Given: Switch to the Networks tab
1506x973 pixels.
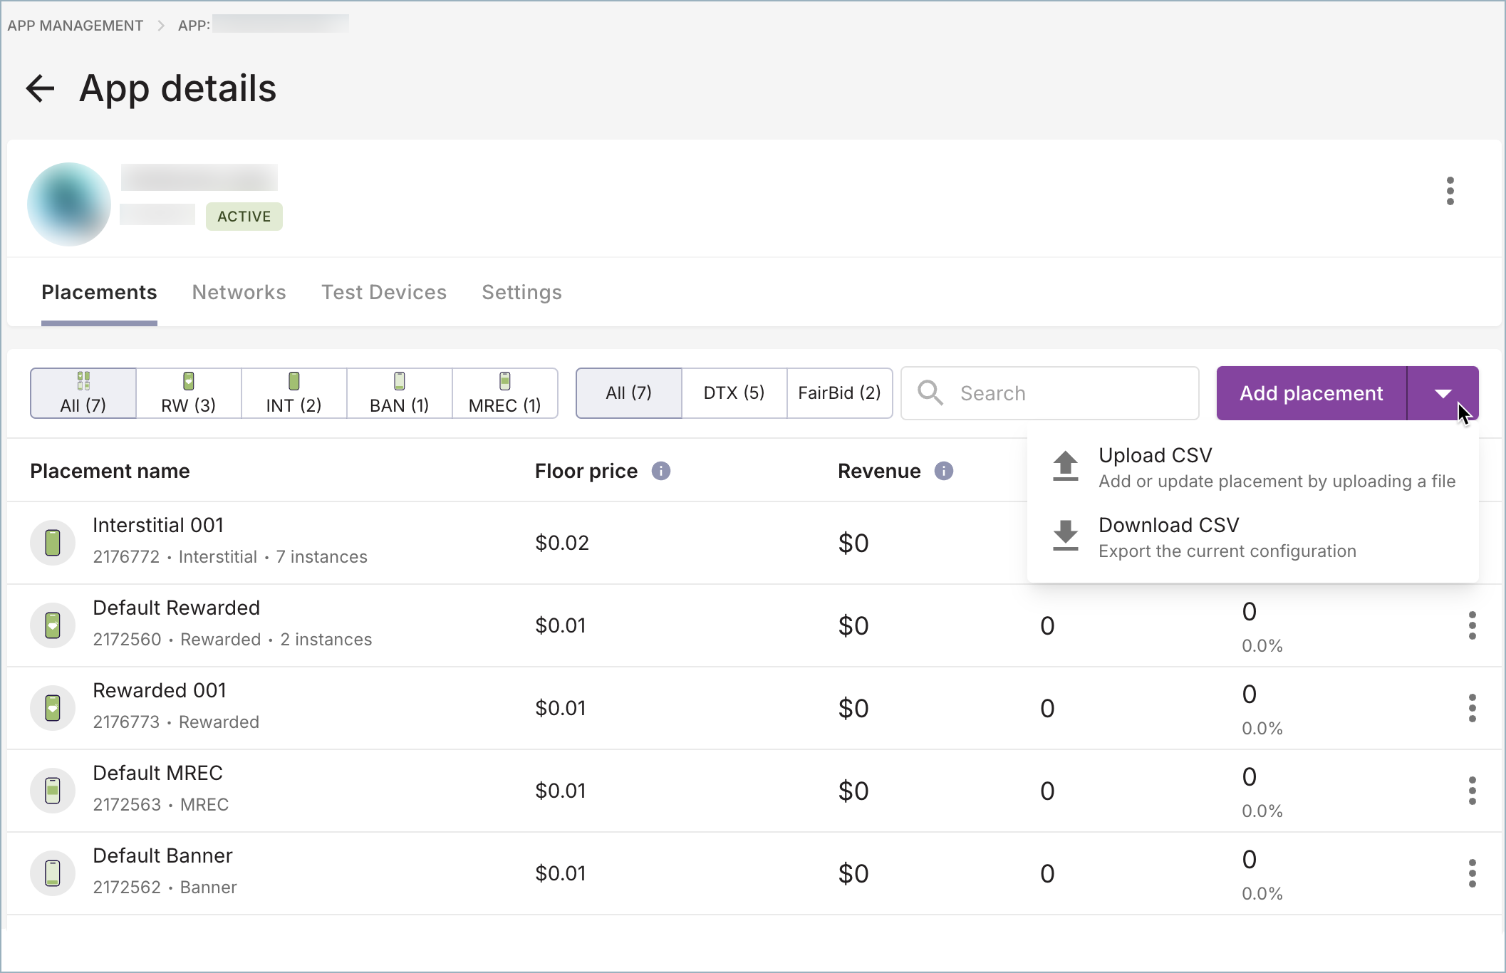Looking at the screenshot, I should pyautogui.click(x=239, y=292).
